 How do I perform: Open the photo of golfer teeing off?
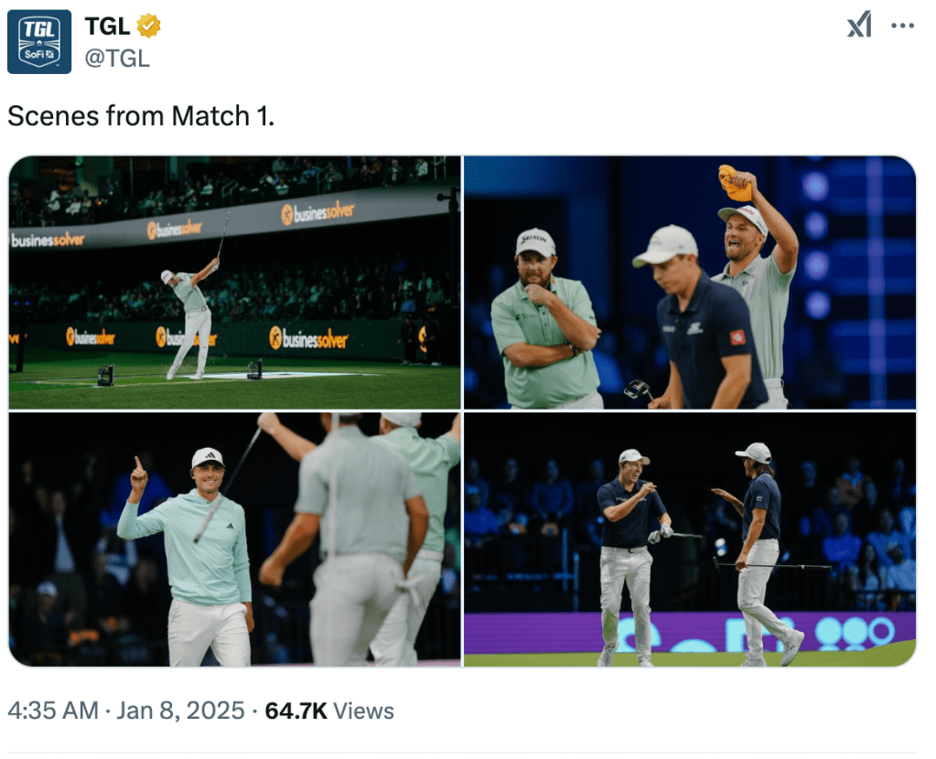(235, 282)
